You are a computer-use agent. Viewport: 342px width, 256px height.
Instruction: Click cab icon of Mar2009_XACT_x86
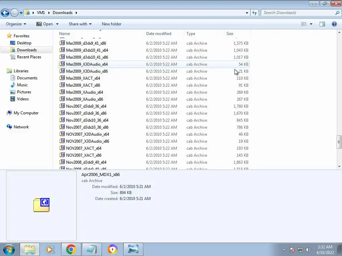(62, 85)
